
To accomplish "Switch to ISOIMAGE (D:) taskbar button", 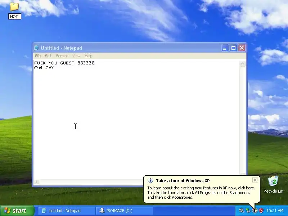I will (x=124, y=211).
